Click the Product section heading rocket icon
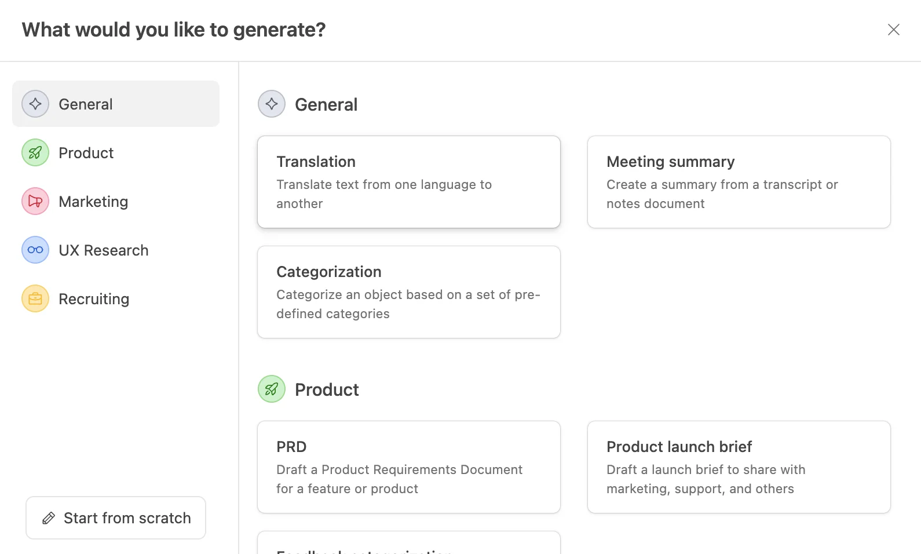The image size is (921, 554). tap(272, 389)
